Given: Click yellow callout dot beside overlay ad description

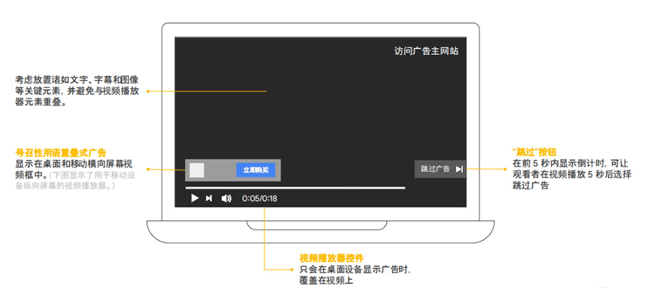Looking at the screenshot, I should pos(148,169).
